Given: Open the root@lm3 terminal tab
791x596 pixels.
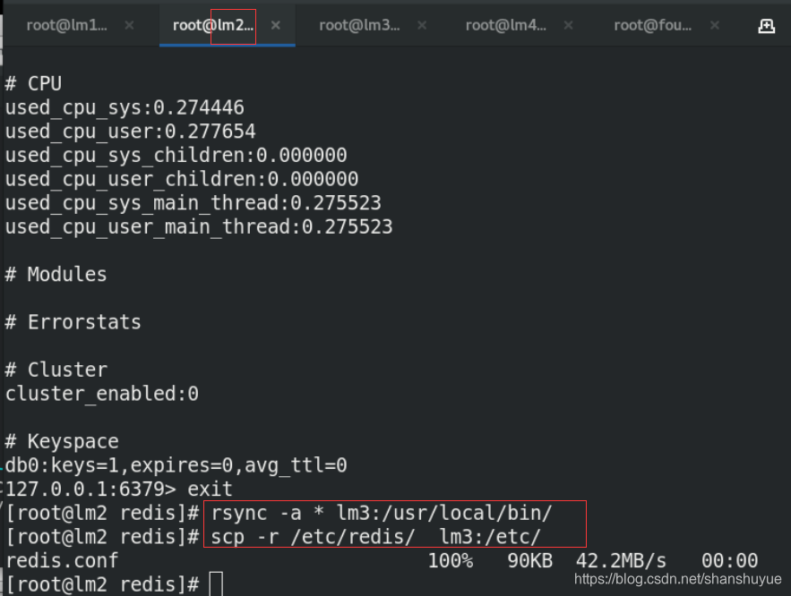Looking at the screenshot, I should (x=359, y=25).
